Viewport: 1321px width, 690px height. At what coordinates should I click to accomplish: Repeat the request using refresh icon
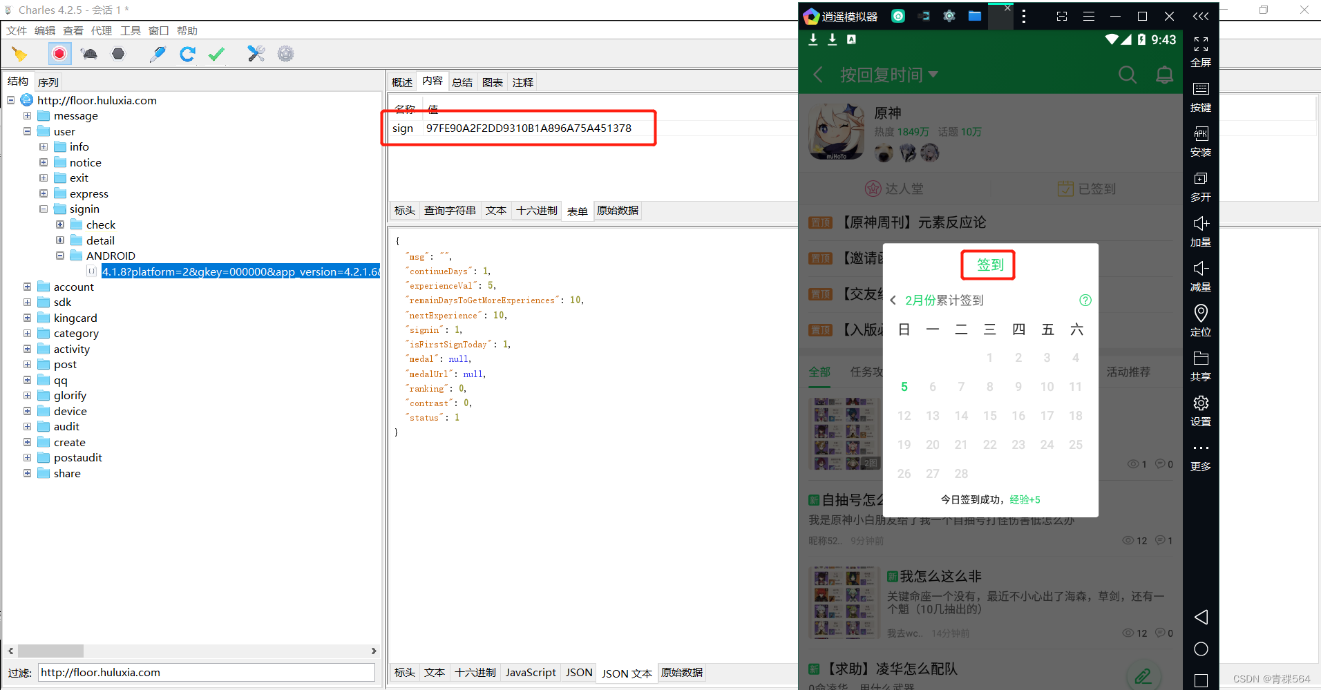click(187, 53)
